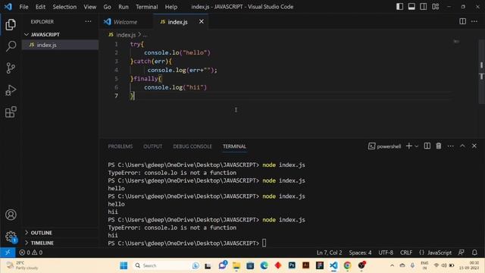Click the remote window status bar icon
The width and height of the screenshot is (485, 273).
8,253
